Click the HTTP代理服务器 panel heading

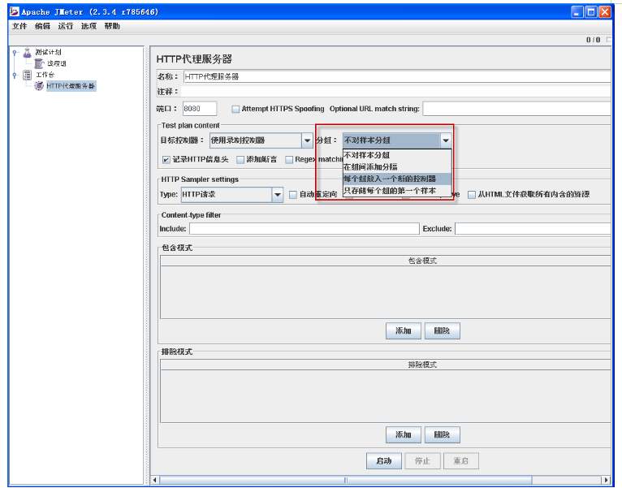tap(194, 59)
